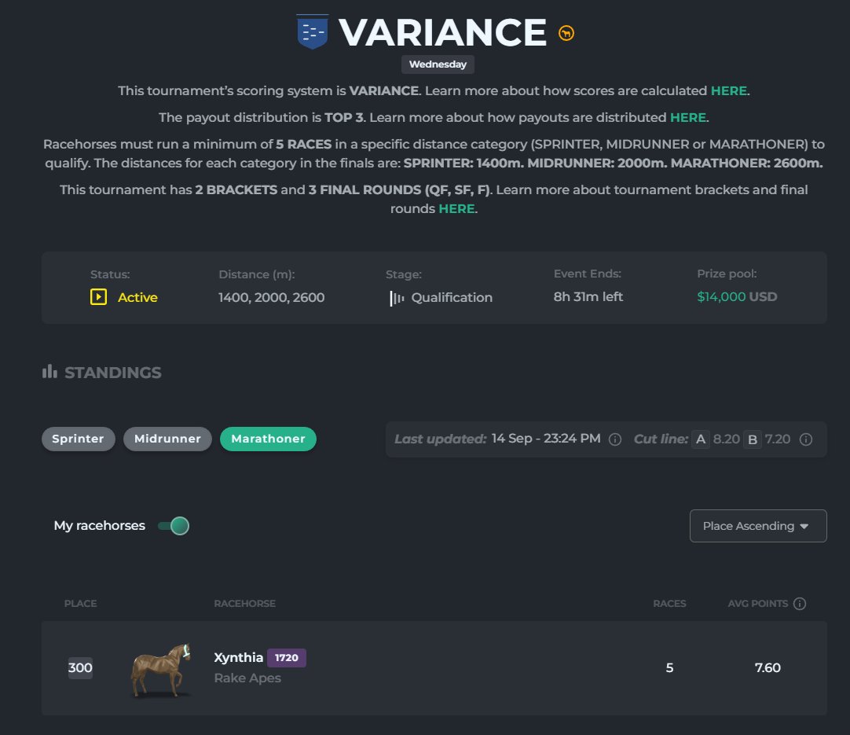
Task: Switch to the Sprinter category tab
Action: (x=78, y=439)
